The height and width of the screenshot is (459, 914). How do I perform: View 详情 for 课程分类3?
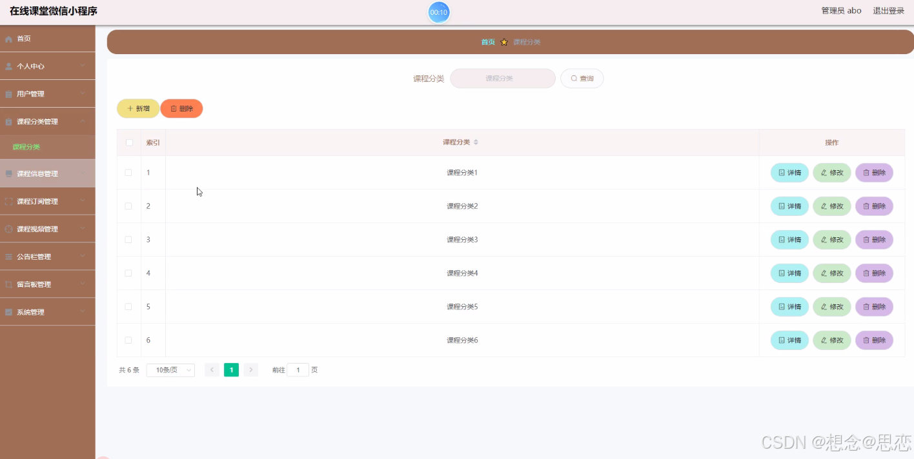789,240
